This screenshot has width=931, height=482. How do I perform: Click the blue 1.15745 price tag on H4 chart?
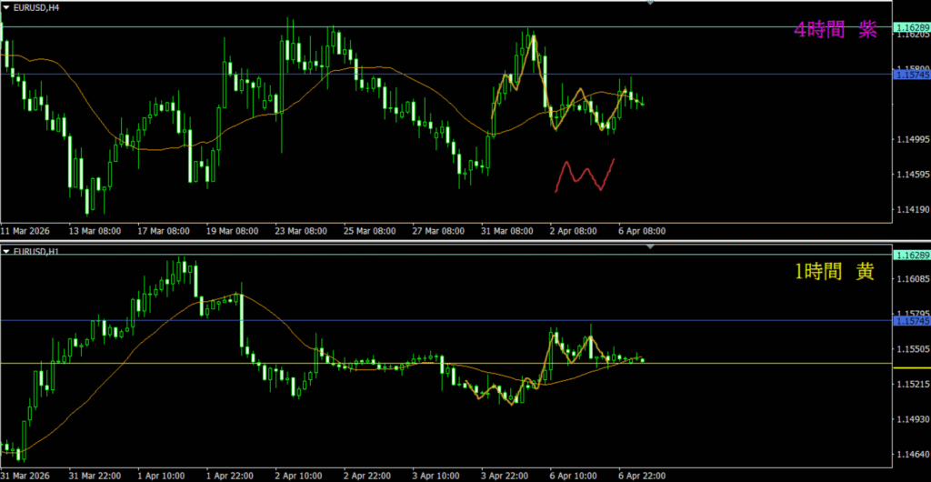(911, 75)
